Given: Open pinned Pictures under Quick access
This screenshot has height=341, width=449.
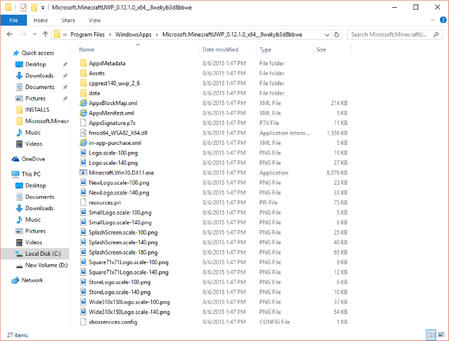Looking at the screenshot, I should (35, 99).
